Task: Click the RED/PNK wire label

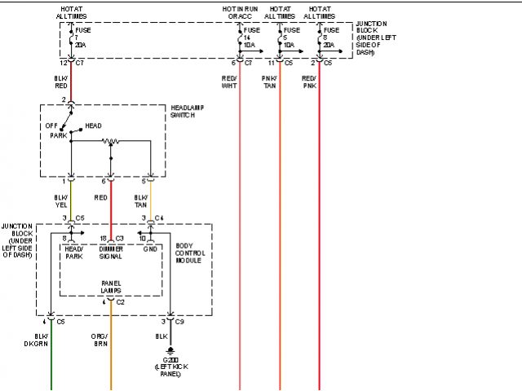Action: pyautogui.click(x=310, y=82)
